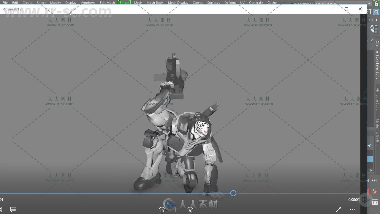Image resolution: width=380 pixels, height=214 pixels.
Task: Open the Edit menu in Maya
Action: (x=15, y=2)
